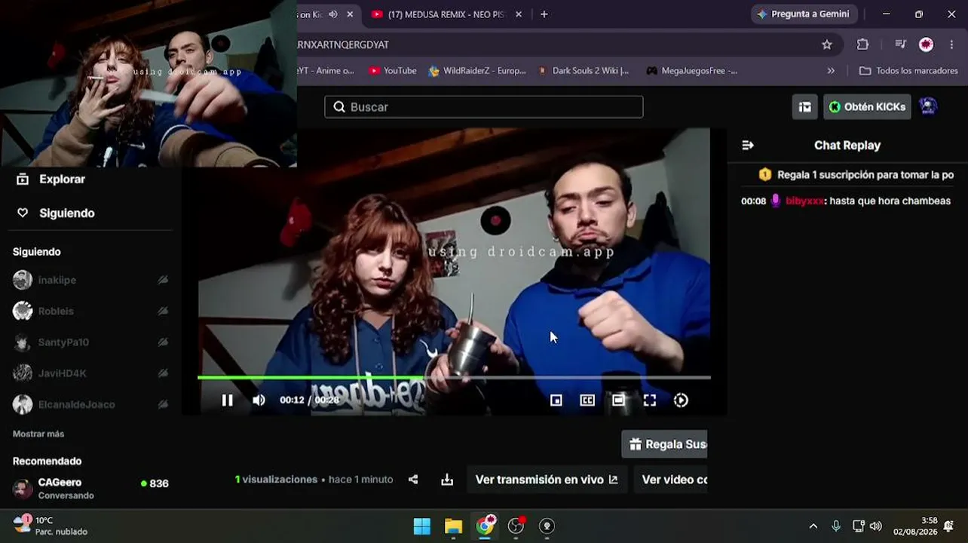968x543 pixels.
Task: Open the WildRaiderZ bookmark
Action: [477, 71]
